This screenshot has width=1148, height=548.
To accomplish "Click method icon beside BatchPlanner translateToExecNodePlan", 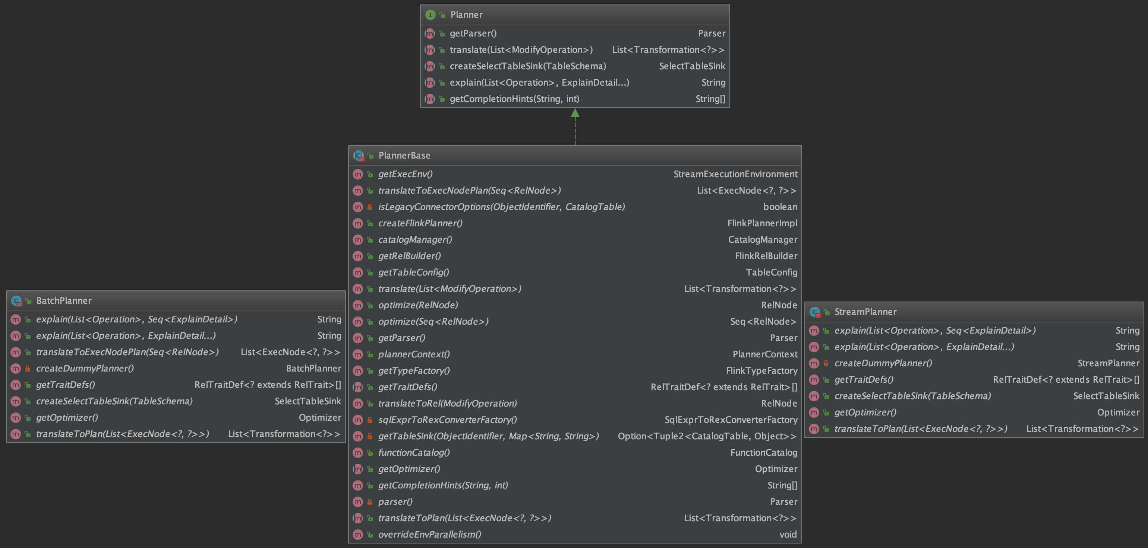I will [x=16, y=352].
